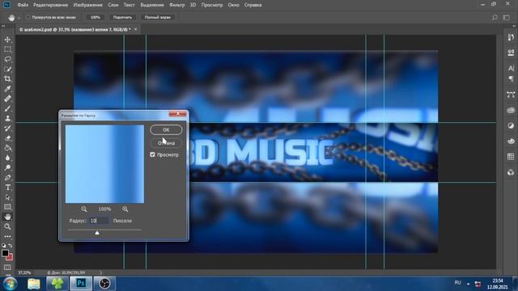Expand the left toolbar panel chevrons
This screenshot has height=291, width=518.
3,25
